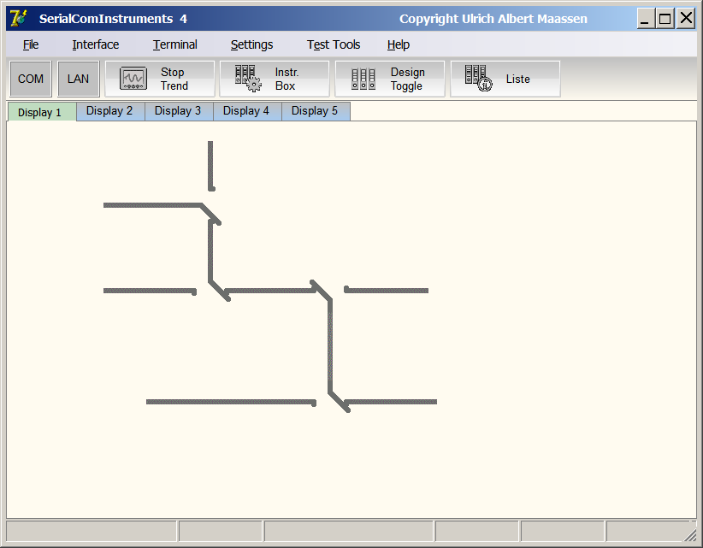The height and width of the screenshot is (548, 703).
Task: Maximize the SerialComInstruments window
Action: pyautogui.click(x=665, y=19)
